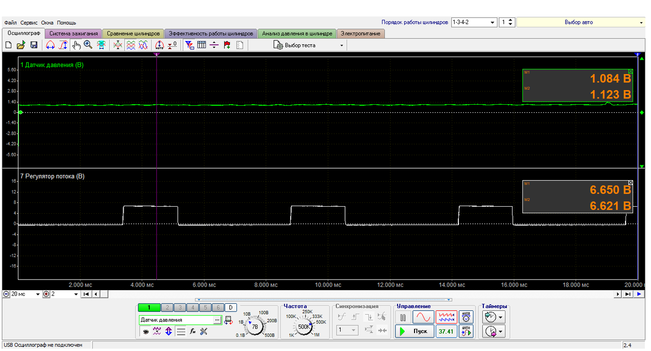Enable channel 5 button
Screen dimensions: 651x351
[205, 308]
